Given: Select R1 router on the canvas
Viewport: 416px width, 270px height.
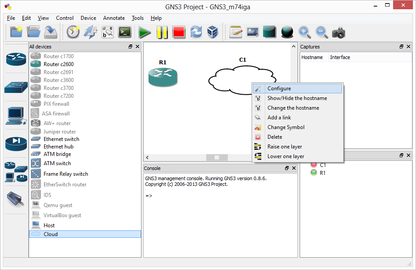Looking at the screenshot, I should [x=163, y=77].
